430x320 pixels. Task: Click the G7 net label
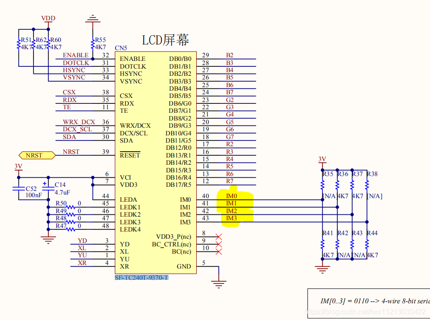pos(230,137)
